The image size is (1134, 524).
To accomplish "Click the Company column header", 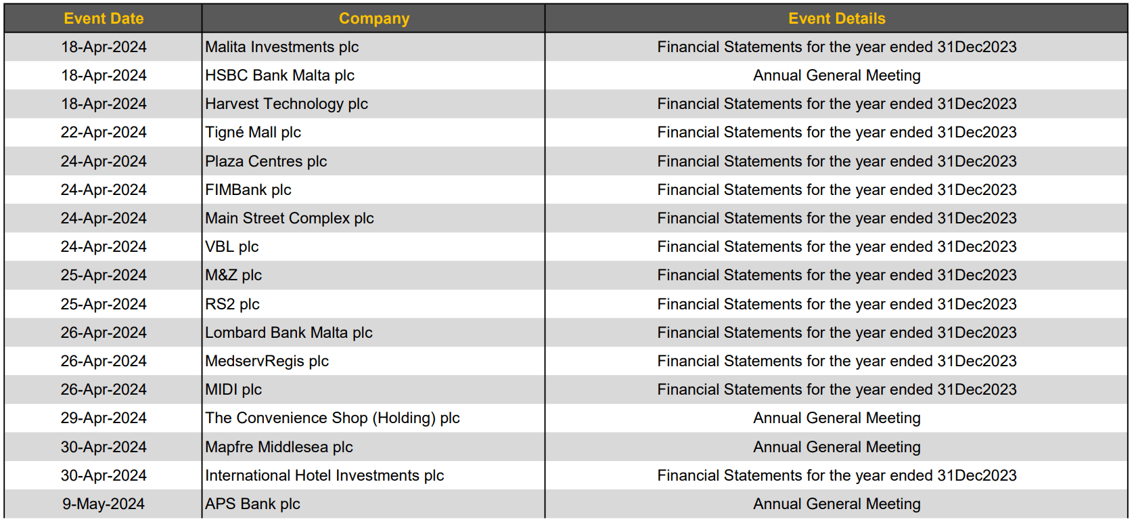I will coord(373,19).
